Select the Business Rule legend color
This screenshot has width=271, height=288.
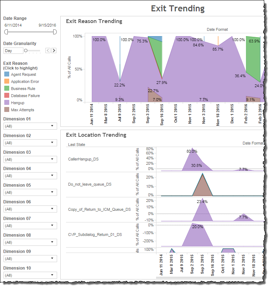pos(7,89)
